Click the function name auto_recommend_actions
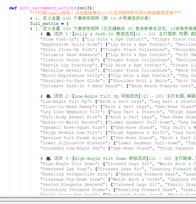 (x=48, y=8)
